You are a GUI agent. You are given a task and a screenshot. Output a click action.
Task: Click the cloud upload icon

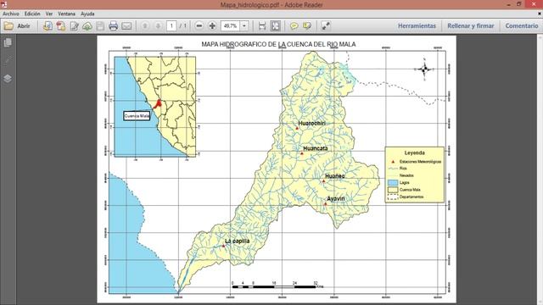point(87,26)
